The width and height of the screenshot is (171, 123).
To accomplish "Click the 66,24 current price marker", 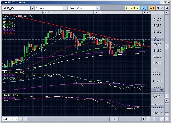I will coord(157,40).
